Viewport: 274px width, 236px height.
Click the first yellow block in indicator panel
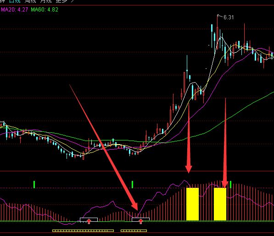(x=193, y=204)
